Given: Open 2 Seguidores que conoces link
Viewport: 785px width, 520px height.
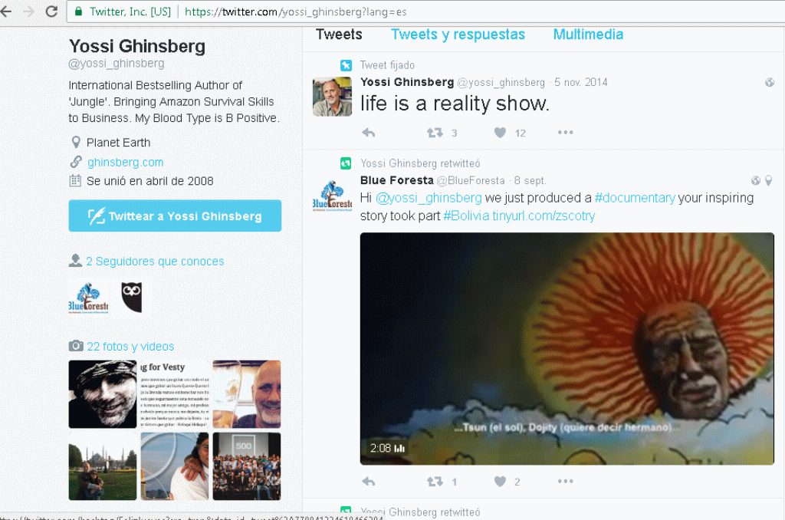Looking at the screenshot, I should (x=155, y=261).
